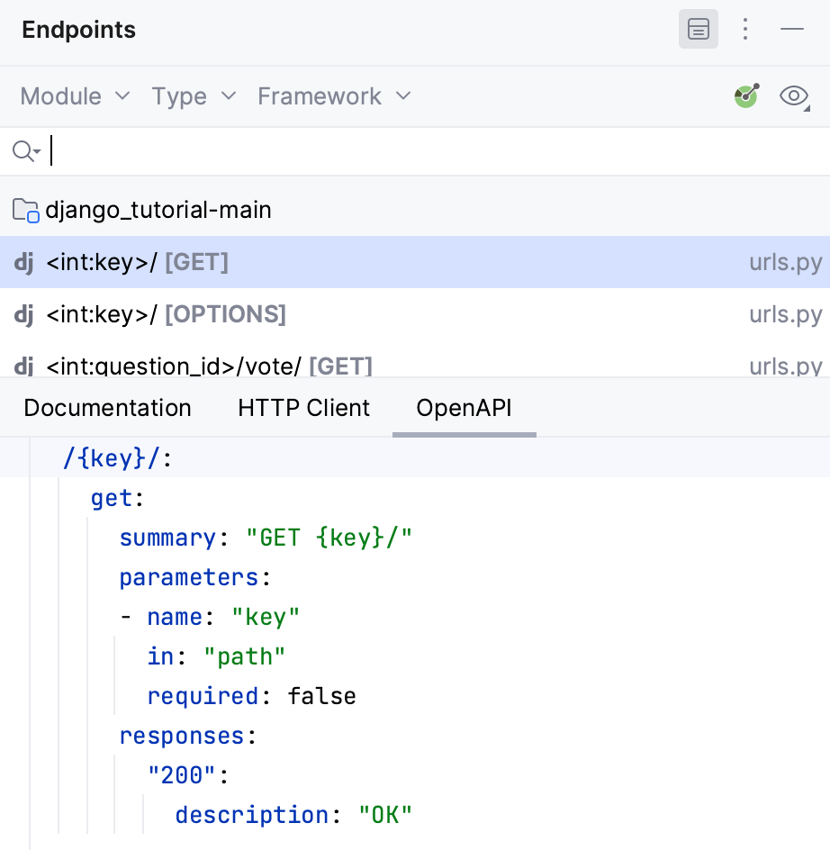Click the "key" name value
The width and height of the screenshot is (830, 850).
pyautogui.click(x=266, y=617)
